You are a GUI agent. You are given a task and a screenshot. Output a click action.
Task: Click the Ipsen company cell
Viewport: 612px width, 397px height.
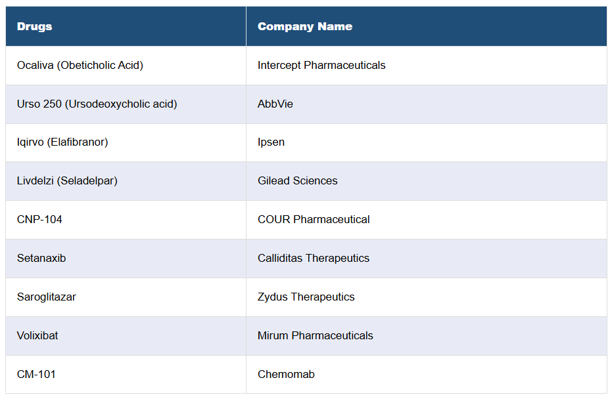pyautogui.click(x=271, y=142)
